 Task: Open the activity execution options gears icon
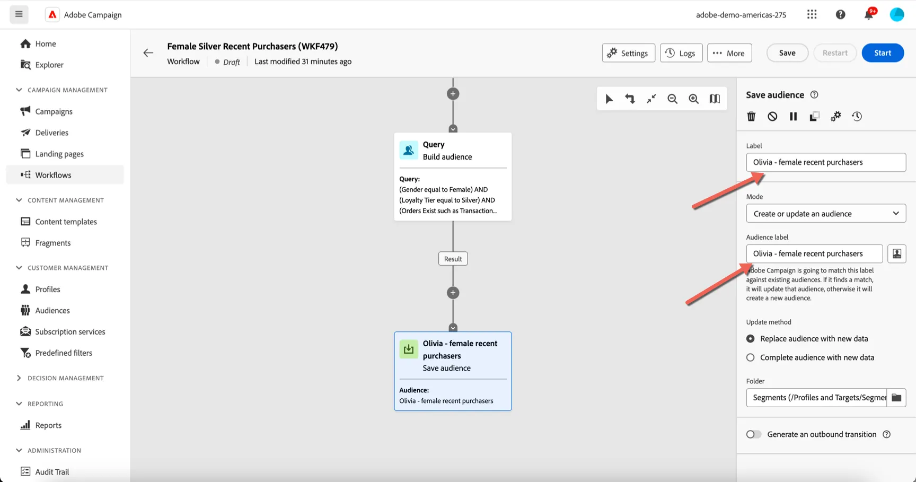click(x=835, y=116)
